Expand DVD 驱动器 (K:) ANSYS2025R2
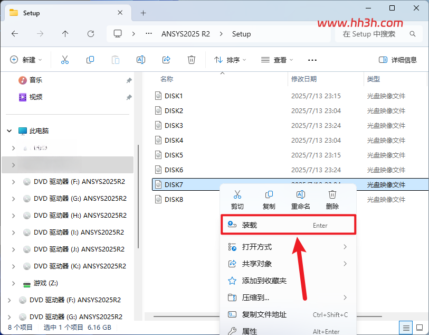This screenshot has height=335, width=429. pyautogui.click(x=13, y=266)
